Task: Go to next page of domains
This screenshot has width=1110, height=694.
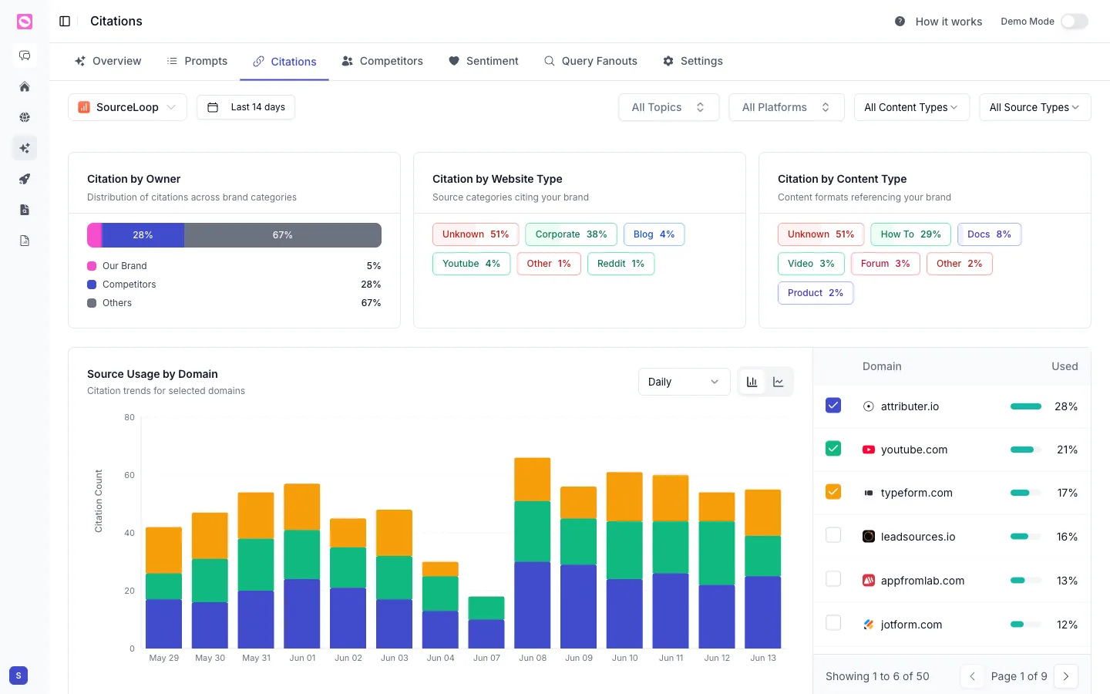Action: (1066, 676)
